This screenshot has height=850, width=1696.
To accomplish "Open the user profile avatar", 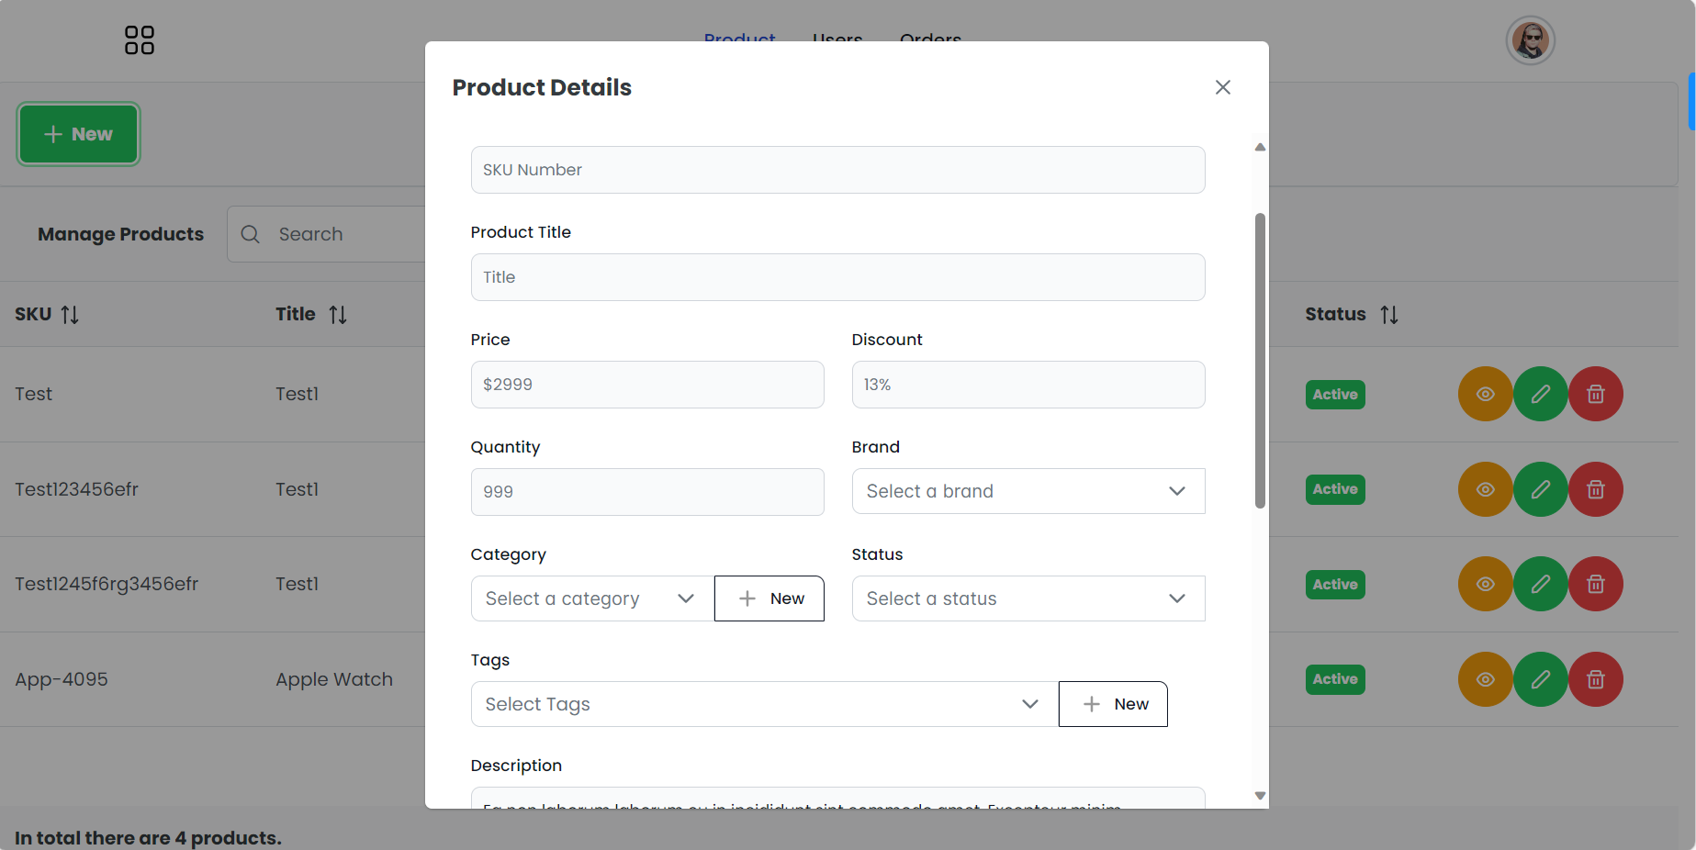I will pyautogui.click(x=1530, y=40).
